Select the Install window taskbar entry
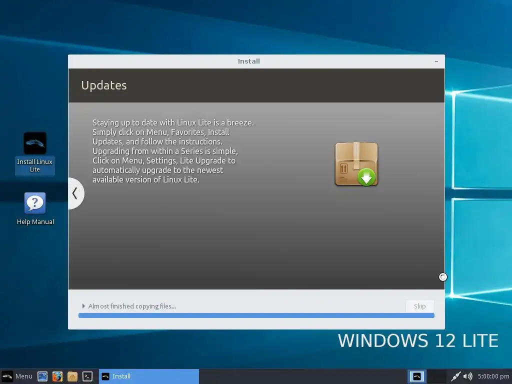 click(x=149, y=376)
